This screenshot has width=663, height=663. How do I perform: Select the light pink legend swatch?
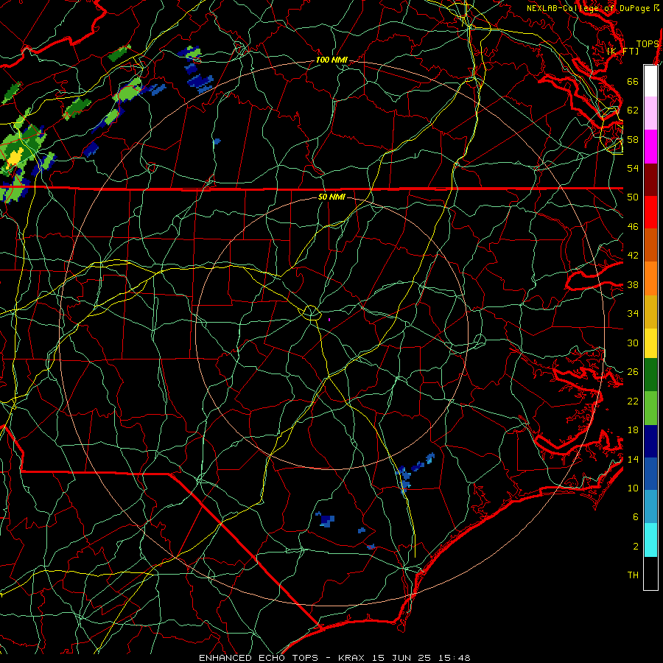650,113
